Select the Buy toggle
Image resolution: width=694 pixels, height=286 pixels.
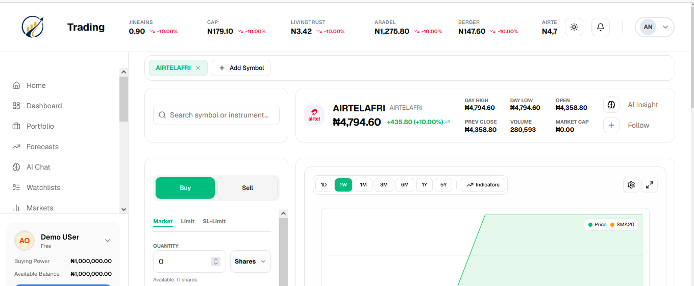pyautogui.click(x=185, y=188)
